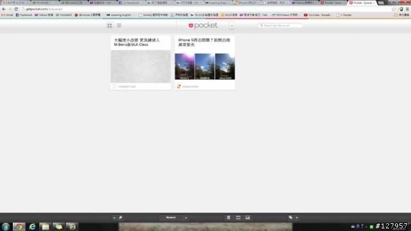Click the + Pocket bookmarklet
Viewport: 411px width, 231px height.
[x=344, y=15]
